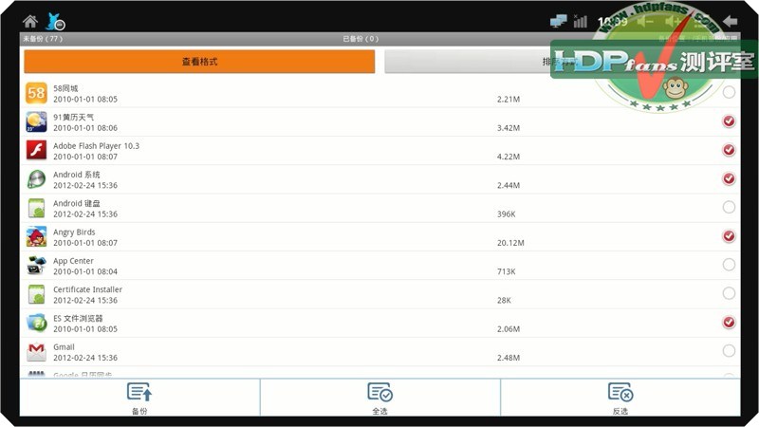The image size is (759, 427).
Task: Click the date 2010-01-01 08:04
Action: tap(85, 271)
